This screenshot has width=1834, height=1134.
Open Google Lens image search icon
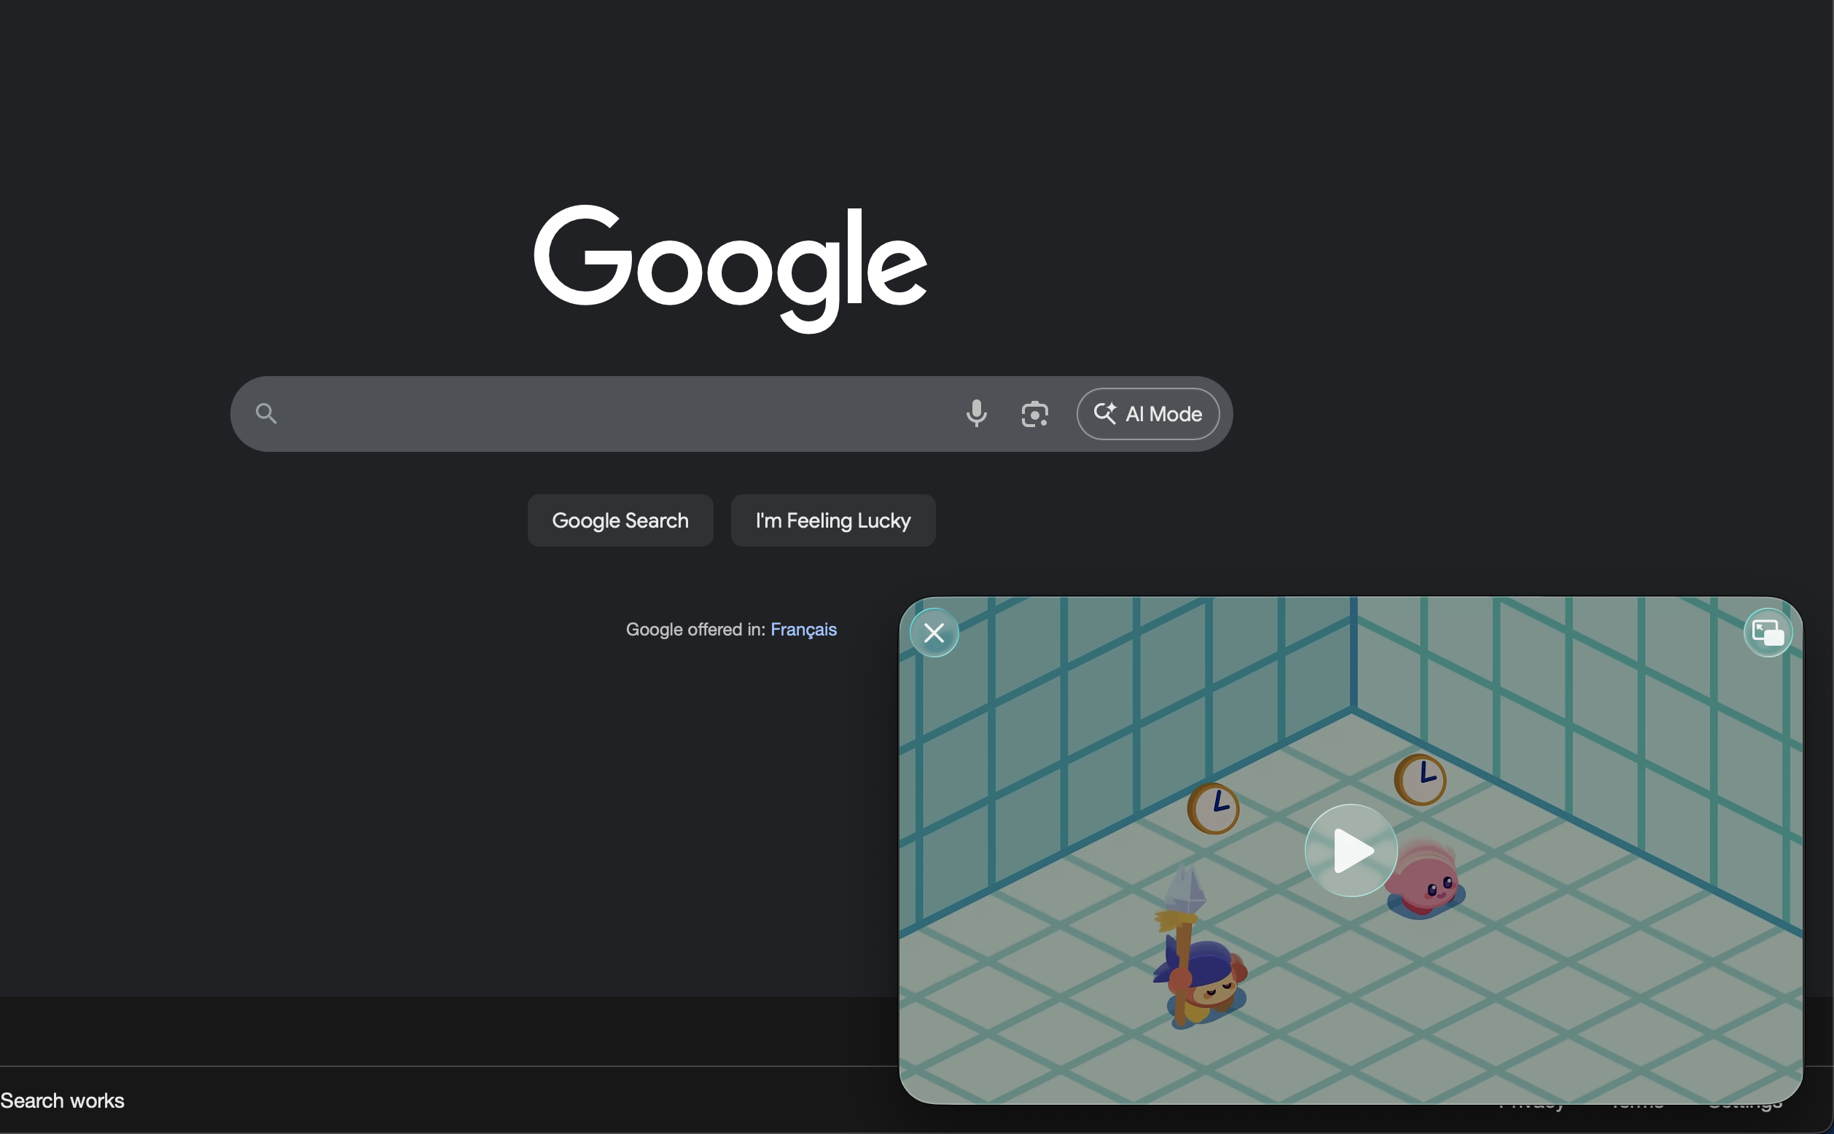(x=1034, y=414)
